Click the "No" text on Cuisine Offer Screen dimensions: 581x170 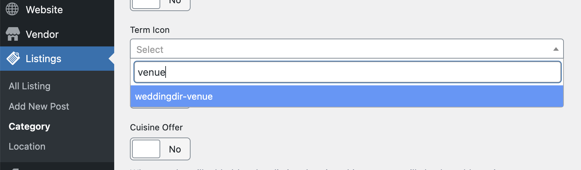[x=175, y=149]
